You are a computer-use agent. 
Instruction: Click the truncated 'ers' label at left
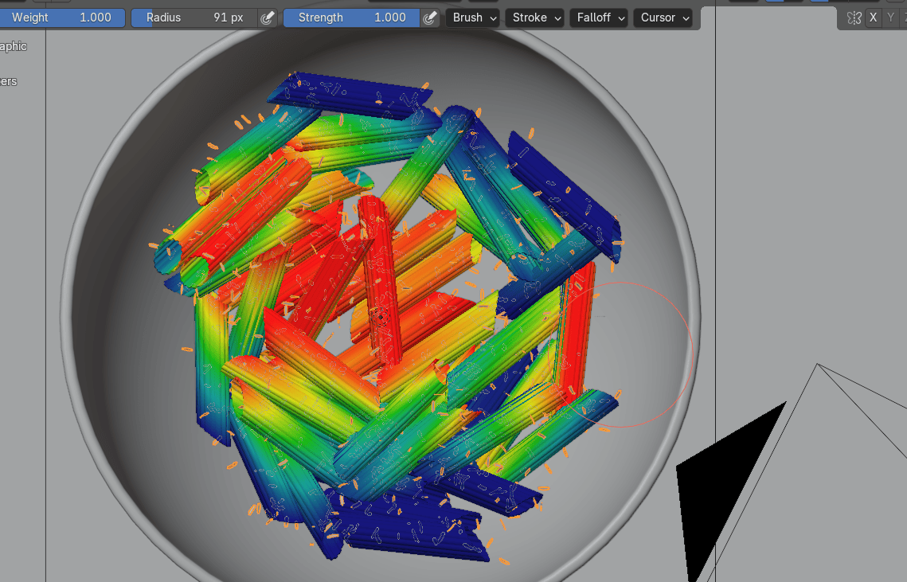tap(9, 81)
